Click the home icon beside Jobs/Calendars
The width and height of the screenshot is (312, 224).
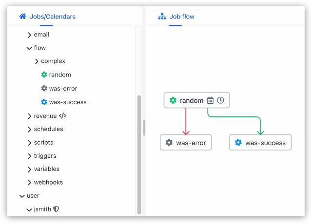[23, 16]
